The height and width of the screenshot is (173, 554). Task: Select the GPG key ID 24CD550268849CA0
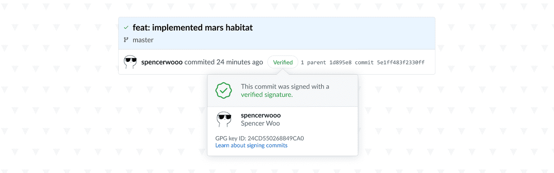276,138
